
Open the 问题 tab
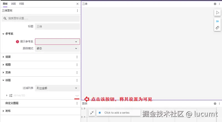point(22,4)
